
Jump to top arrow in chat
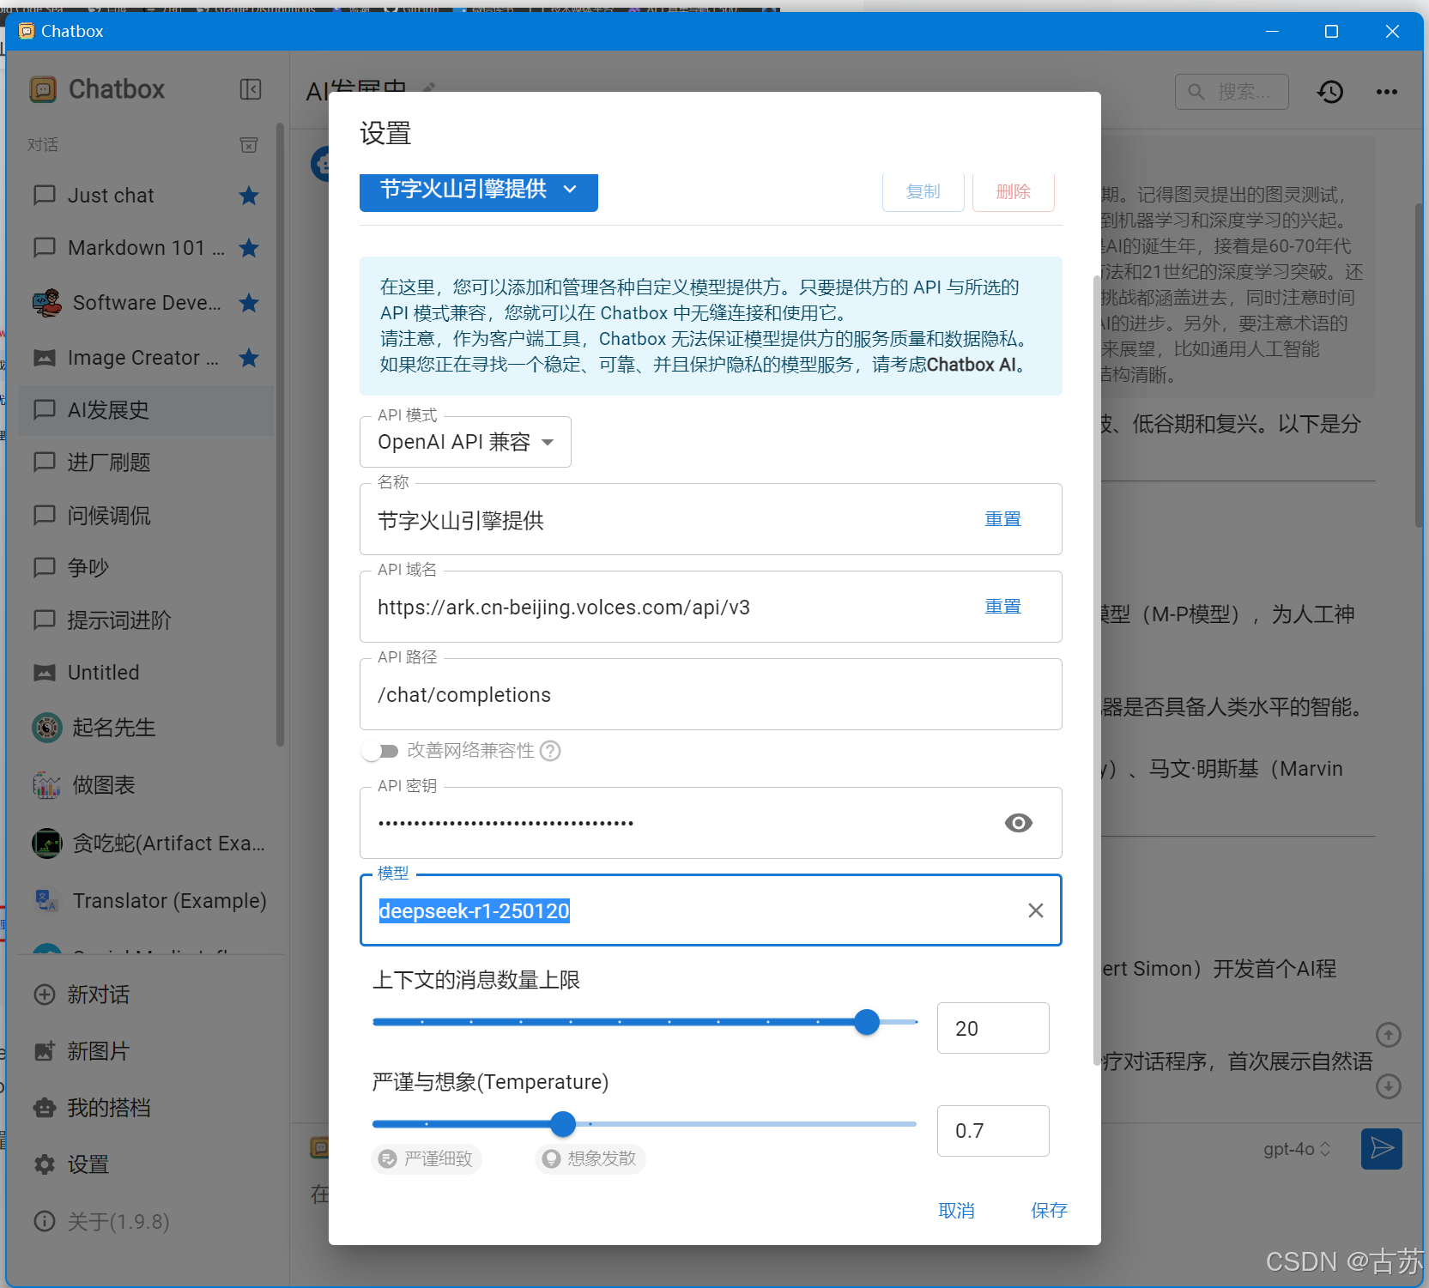(1388, 1035)
